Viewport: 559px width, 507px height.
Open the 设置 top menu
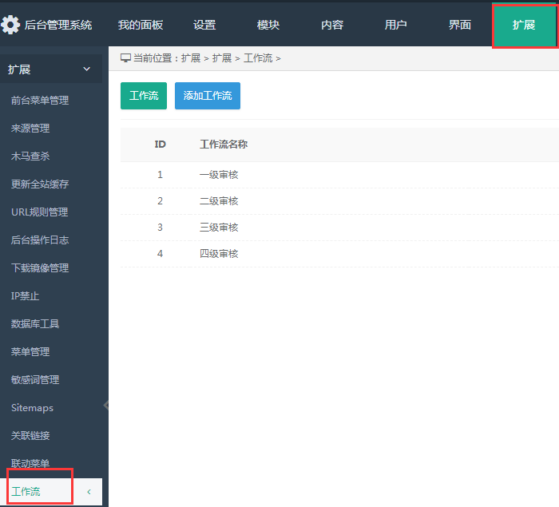point(204,25)
